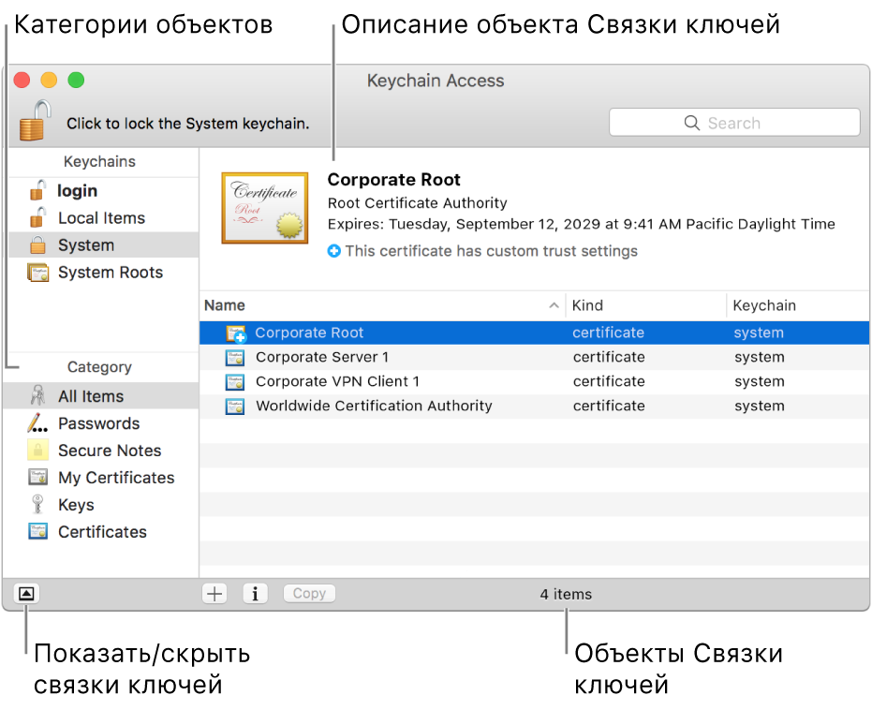Toggle the show/hide keychains sidebar button
This screenshot has width=872, height=710.
coord(26,594)
